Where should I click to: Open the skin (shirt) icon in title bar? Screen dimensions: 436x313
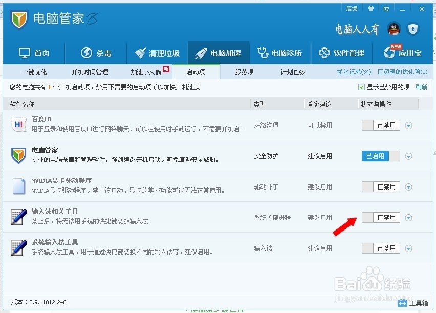[x=370, y=9]
